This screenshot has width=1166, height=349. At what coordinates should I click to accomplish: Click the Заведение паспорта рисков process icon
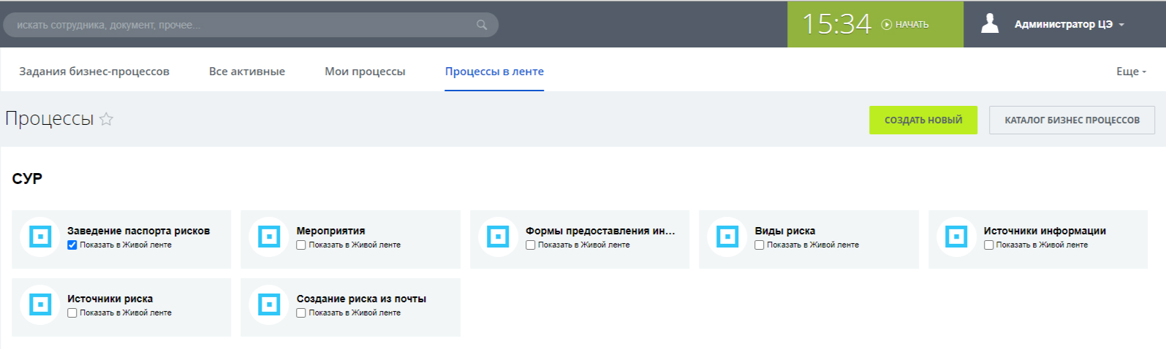[x=40, y=237]
